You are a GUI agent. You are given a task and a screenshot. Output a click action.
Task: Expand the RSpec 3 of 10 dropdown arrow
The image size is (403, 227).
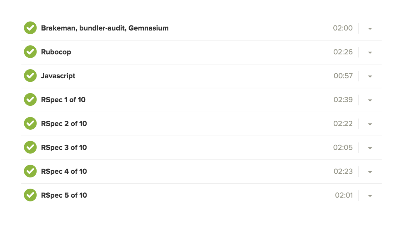coord(370,148)
